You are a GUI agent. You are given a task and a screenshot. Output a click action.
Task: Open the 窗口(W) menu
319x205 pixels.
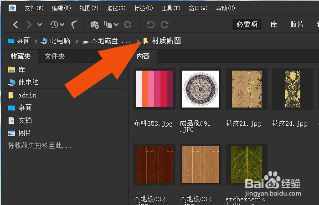pyautogui.click(x=198, y=8)
